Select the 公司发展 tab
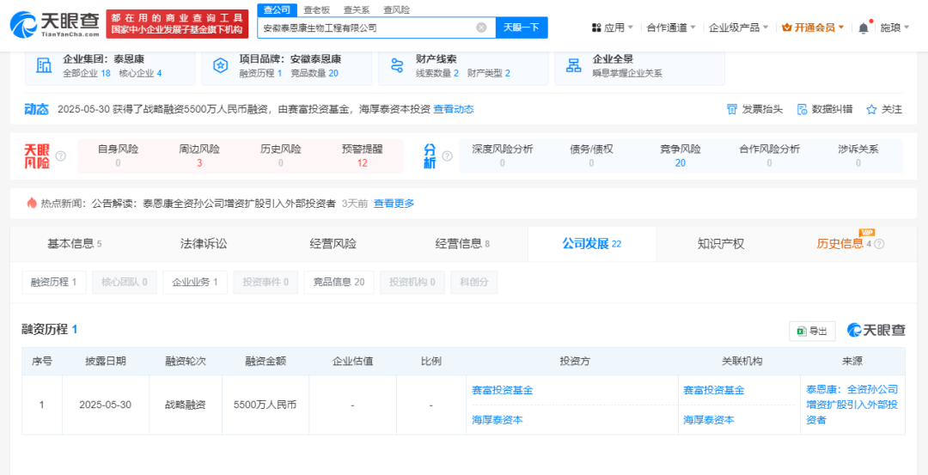 pyautogui.click(x=592, y=244)
